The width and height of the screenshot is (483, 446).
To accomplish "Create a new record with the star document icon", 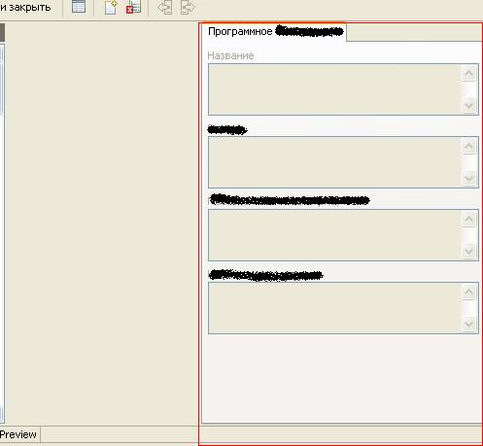I will pyautogui.click(x=111, y=7).
